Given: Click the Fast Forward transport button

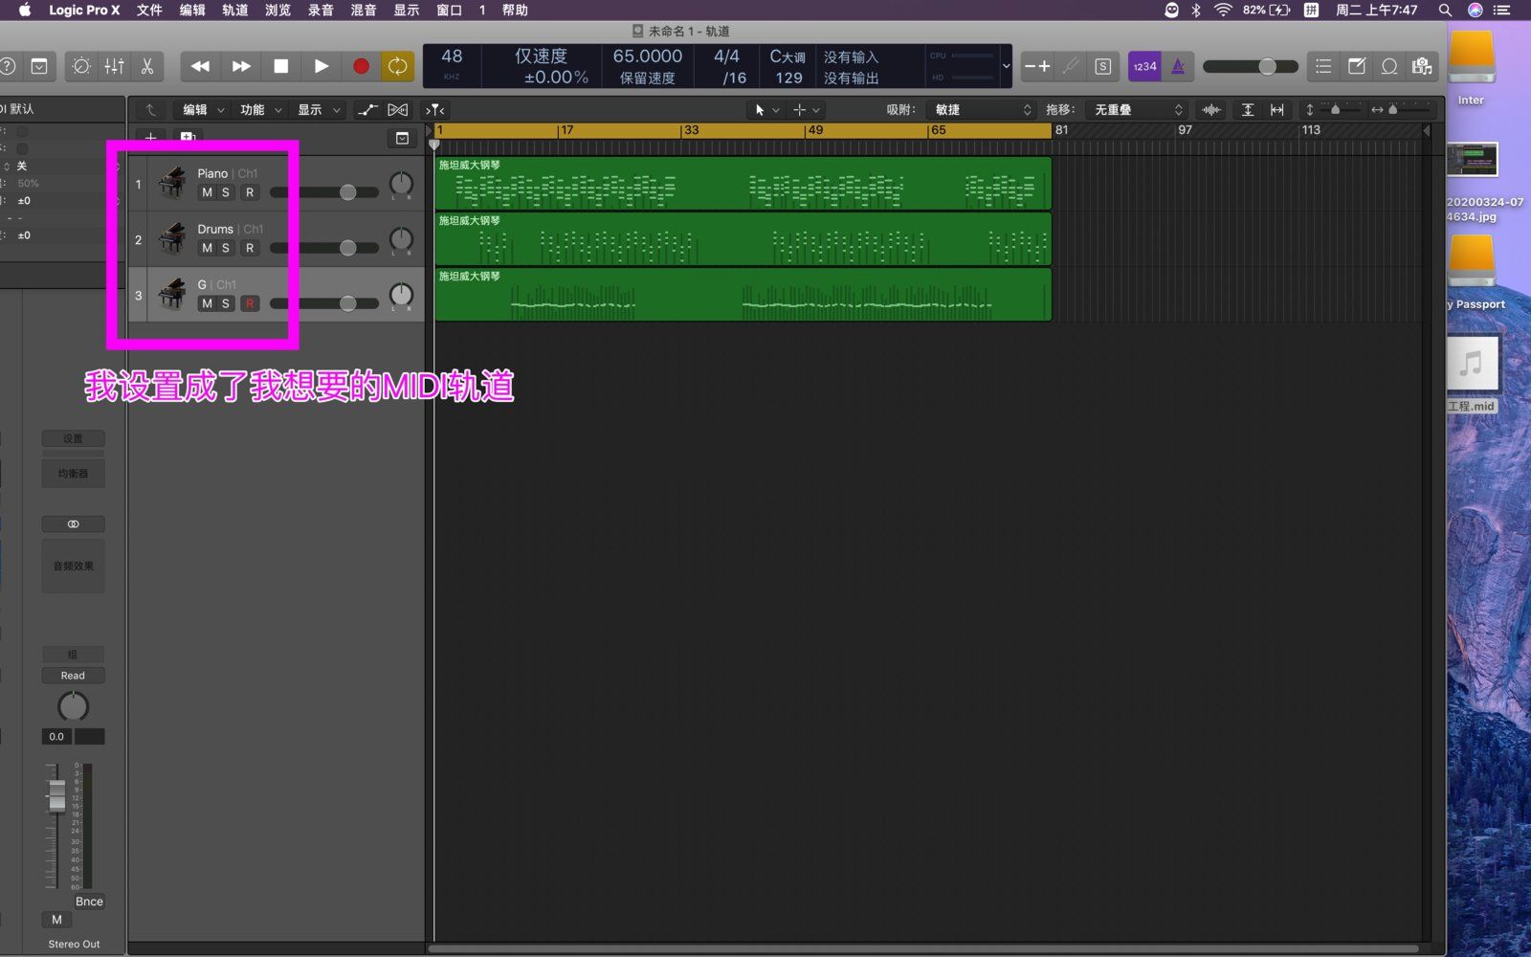Looking at the screenshot, I should [241, 66].
